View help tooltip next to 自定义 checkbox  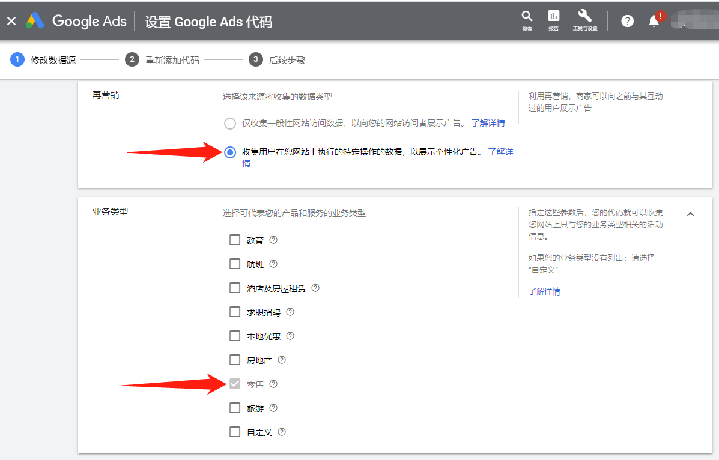coord(282,432)
